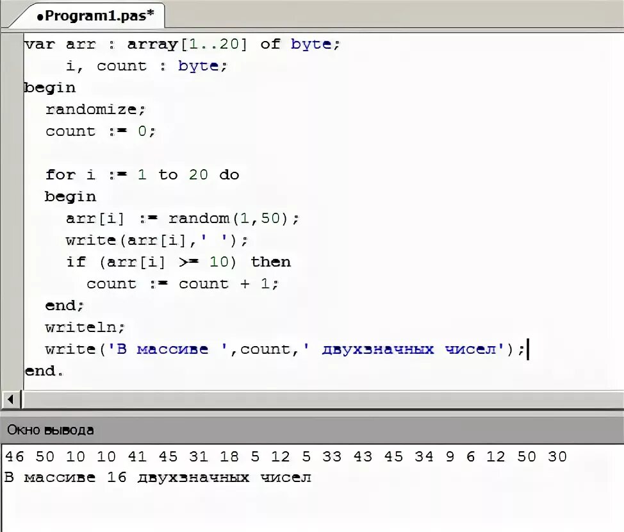This screenshot has height=532, width=624.
Task: Click the left scroll arrow of horizontal scrollbar
Action: (11, 399)
